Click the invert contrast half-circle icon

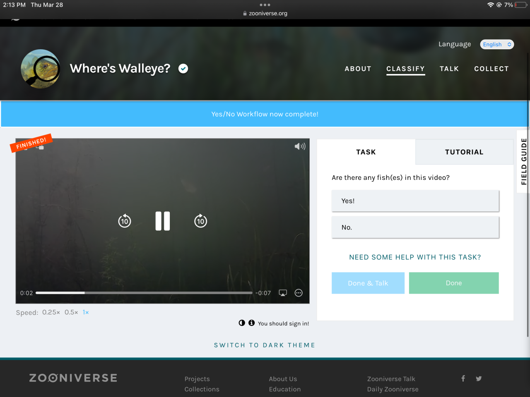click(x=242, y=323)
